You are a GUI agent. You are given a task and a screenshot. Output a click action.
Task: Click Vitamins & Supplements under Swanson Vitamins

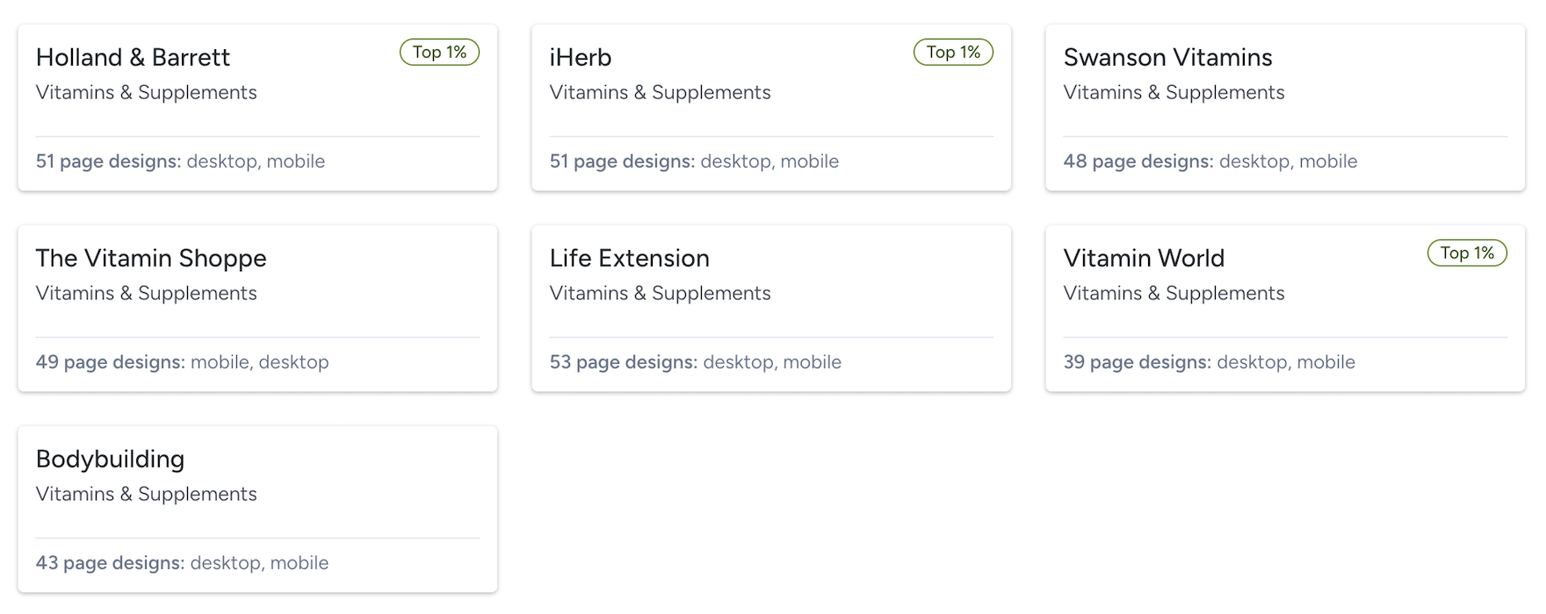(1174, 93)
